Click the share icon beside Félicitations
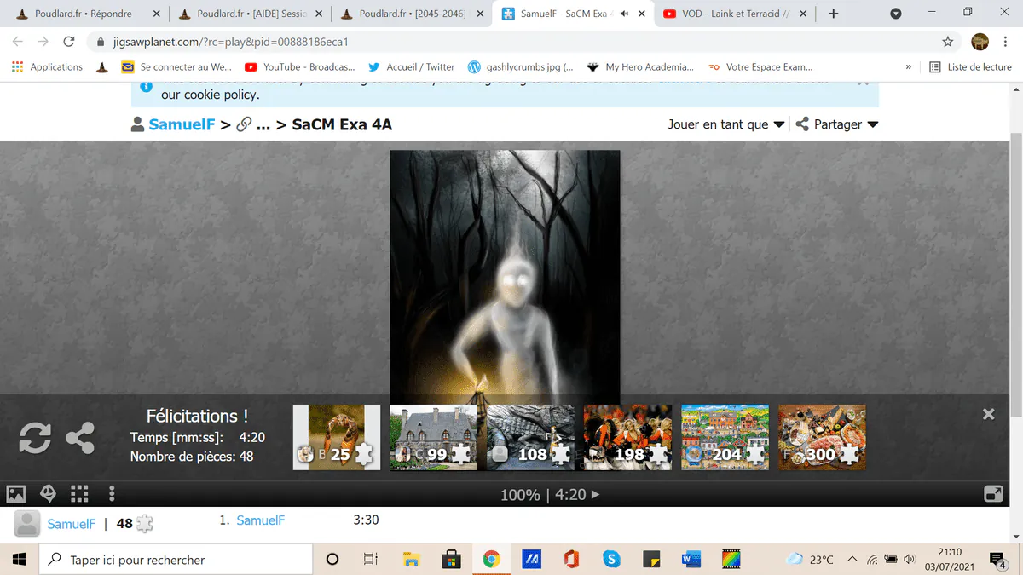Image resolution: width=1023 pixels, height=575 pixels. point(80,438)
